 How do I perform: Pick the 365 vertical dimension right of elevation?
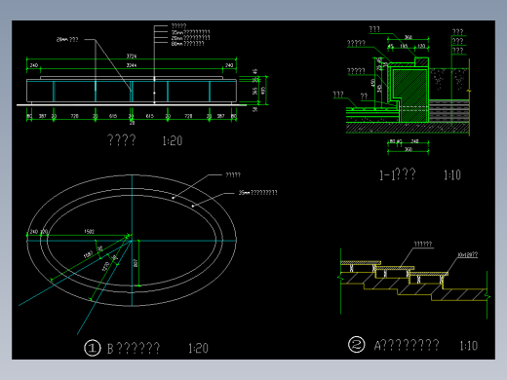(x=255, y=92)
